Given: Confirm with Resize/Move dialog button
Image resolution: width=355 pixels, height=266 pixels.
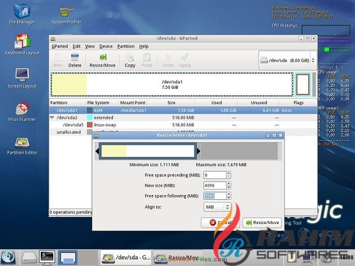Looking at the screenshot, I should [262, 223].
